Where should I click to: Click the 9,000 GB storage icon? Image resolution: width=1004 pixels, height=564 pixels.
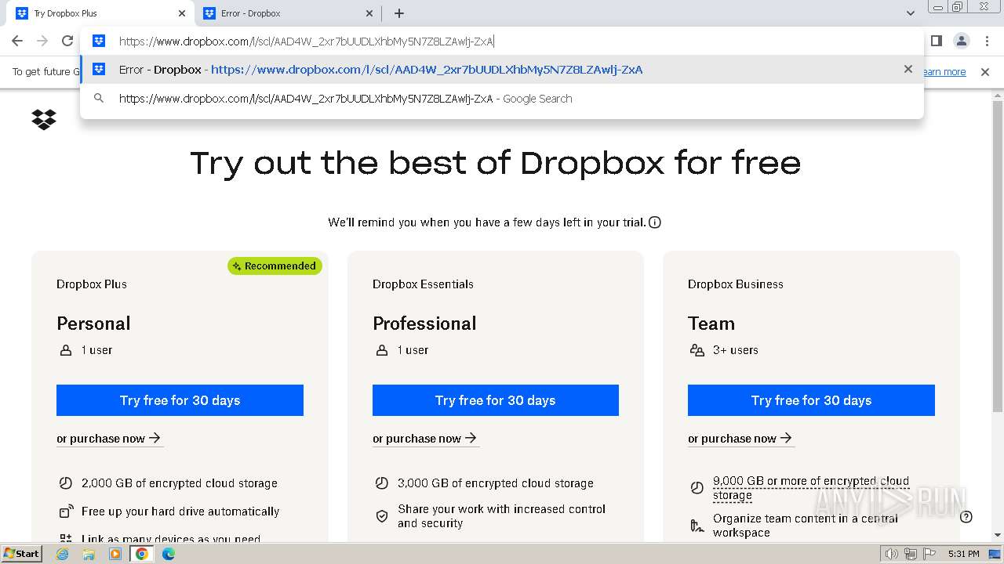click(x=697, y=488)
